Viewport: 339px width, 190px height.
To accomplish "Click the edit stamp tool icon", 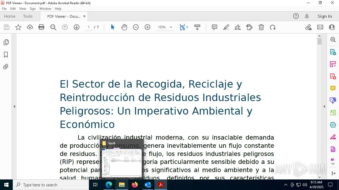I will [x=249, y=27].
